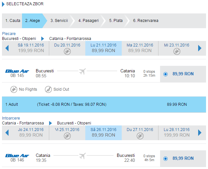
Task: Pick return date Jo 24.11.2016
Action: tap(31, 133)
